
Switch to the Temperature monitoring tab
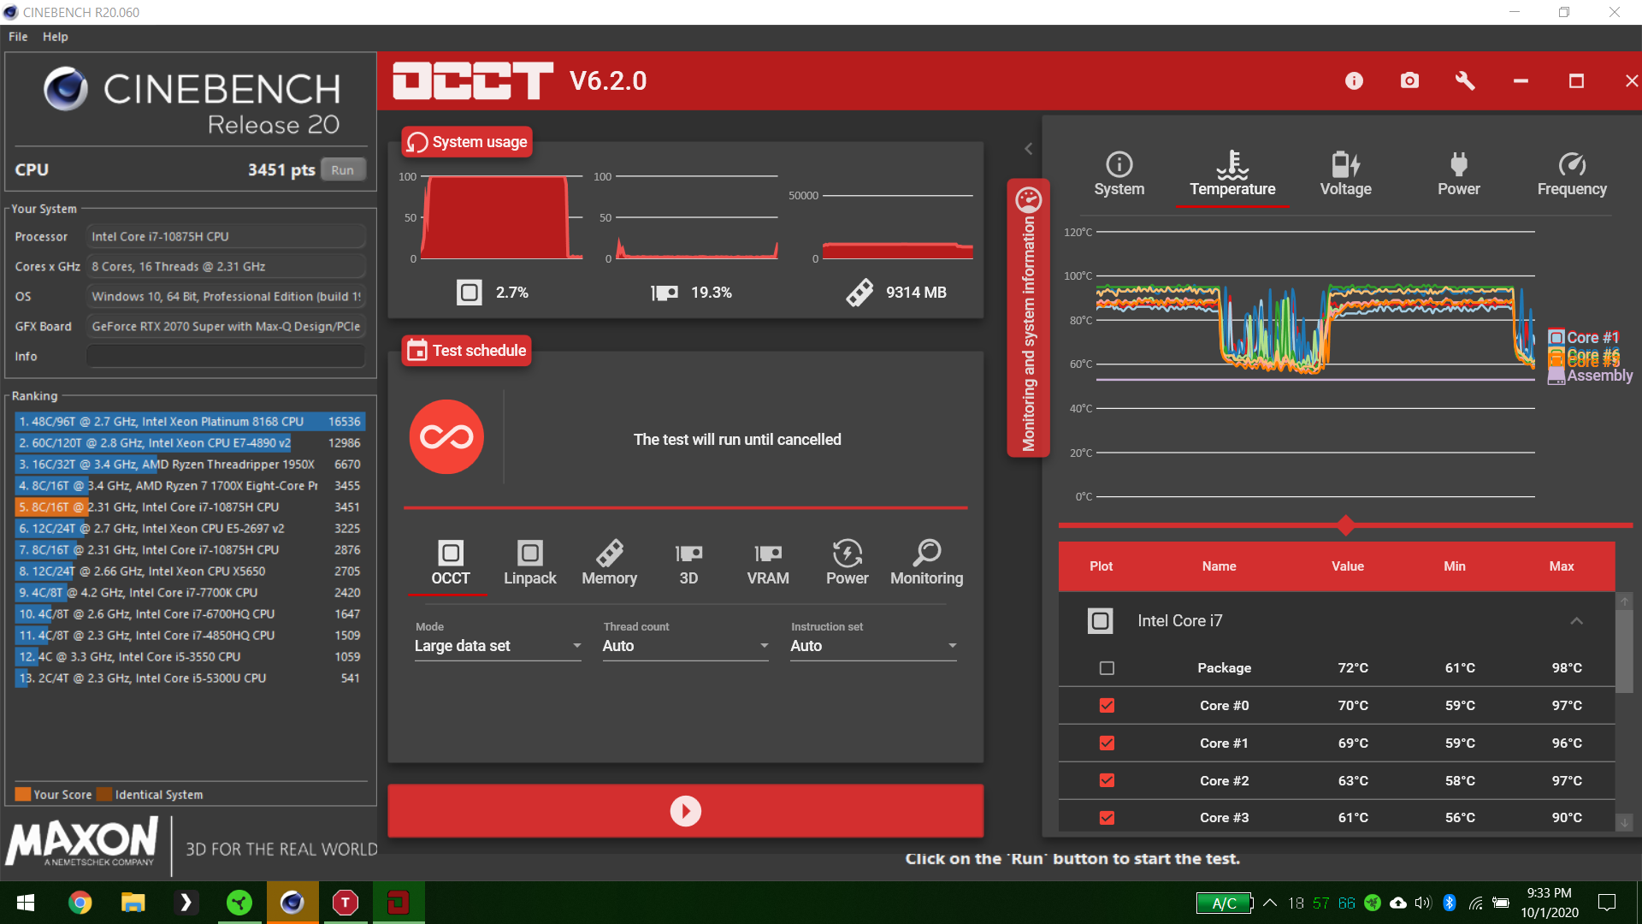[1232, 175]
